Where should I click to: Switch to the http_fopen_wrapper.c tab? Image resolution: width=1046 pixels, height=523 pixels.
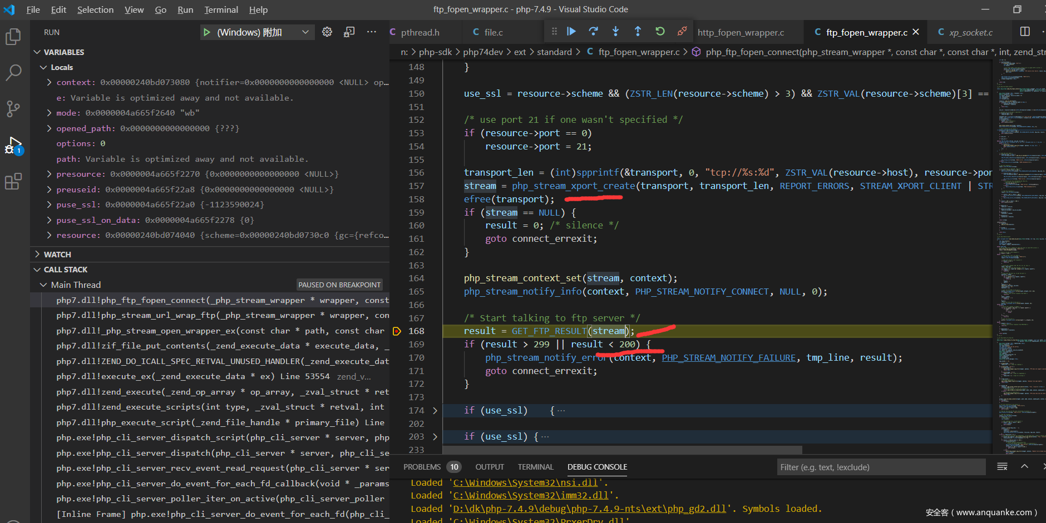(x=741, y=33)
